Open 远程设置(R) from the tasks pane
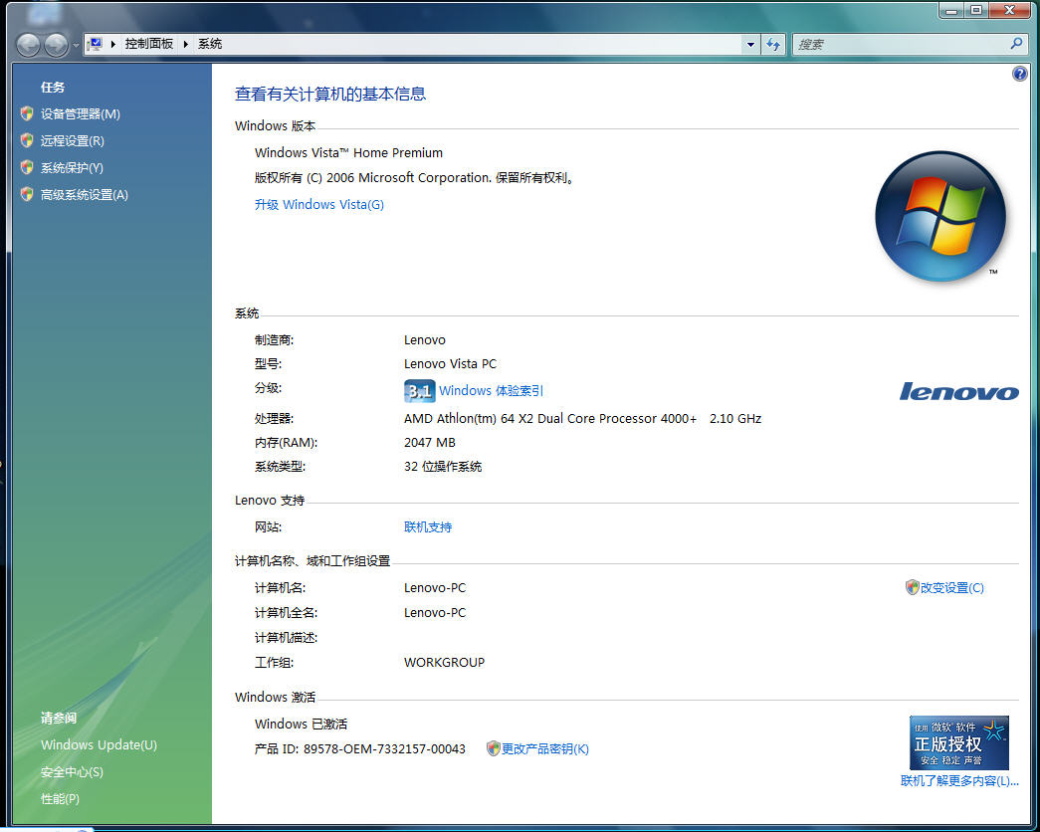Image resolution: width=1040 pixels, height=832 pixels. pos(72,141)
